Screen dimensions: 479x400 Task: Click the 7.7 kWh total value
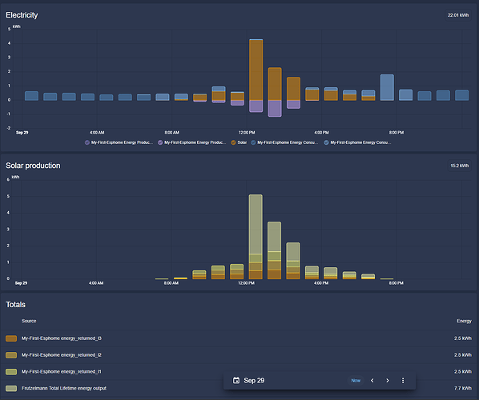point(463,388)
